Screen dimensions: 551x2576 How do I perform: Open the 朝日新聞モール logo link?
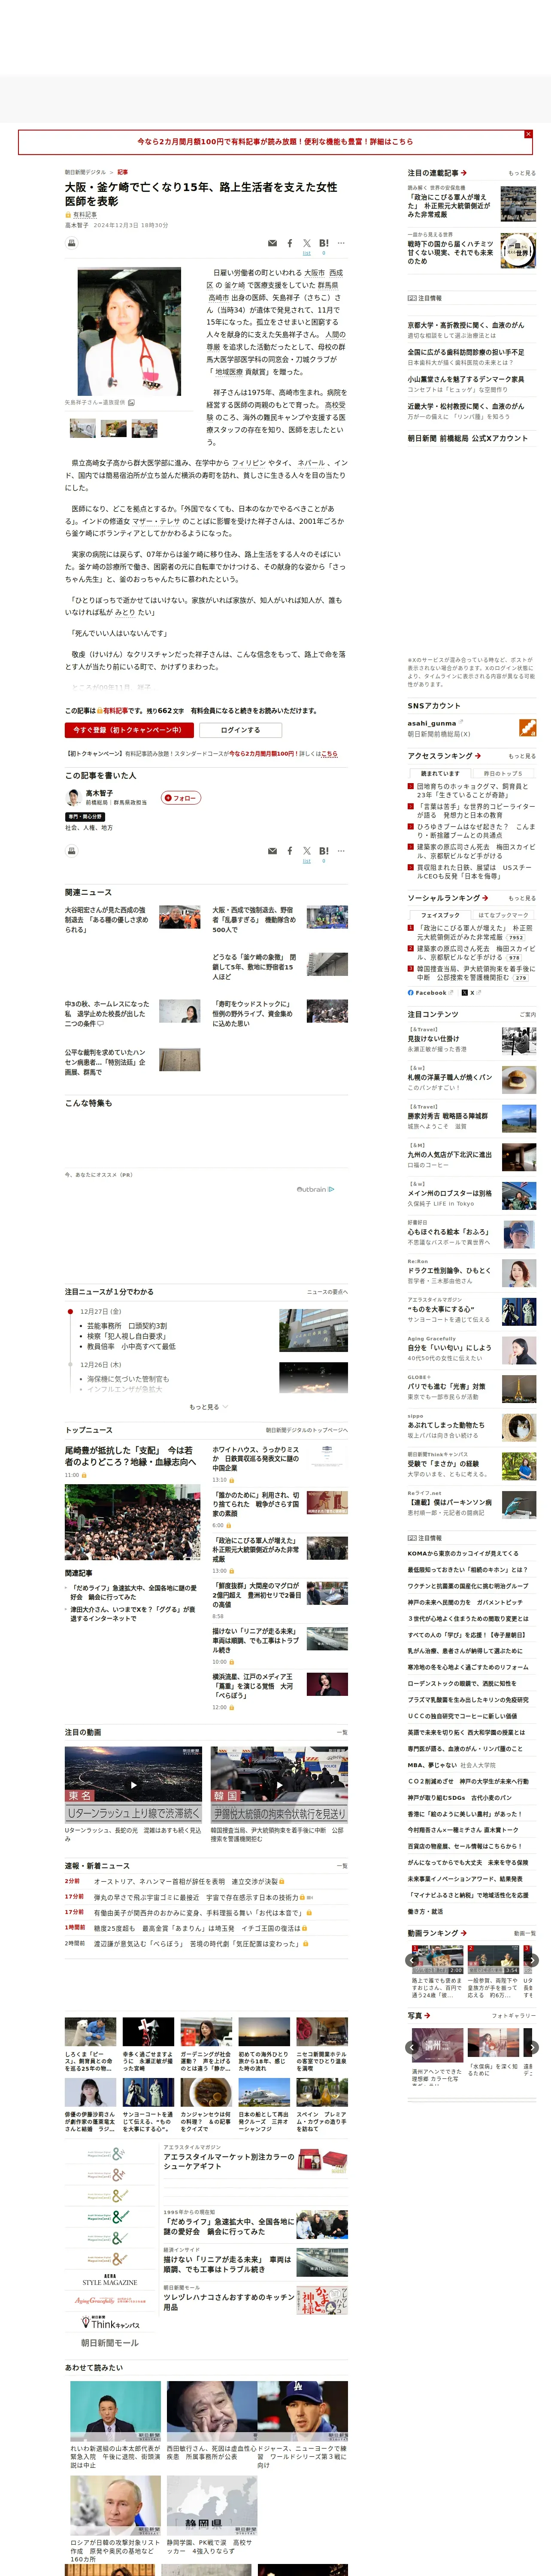click(x=110, y=2343)
